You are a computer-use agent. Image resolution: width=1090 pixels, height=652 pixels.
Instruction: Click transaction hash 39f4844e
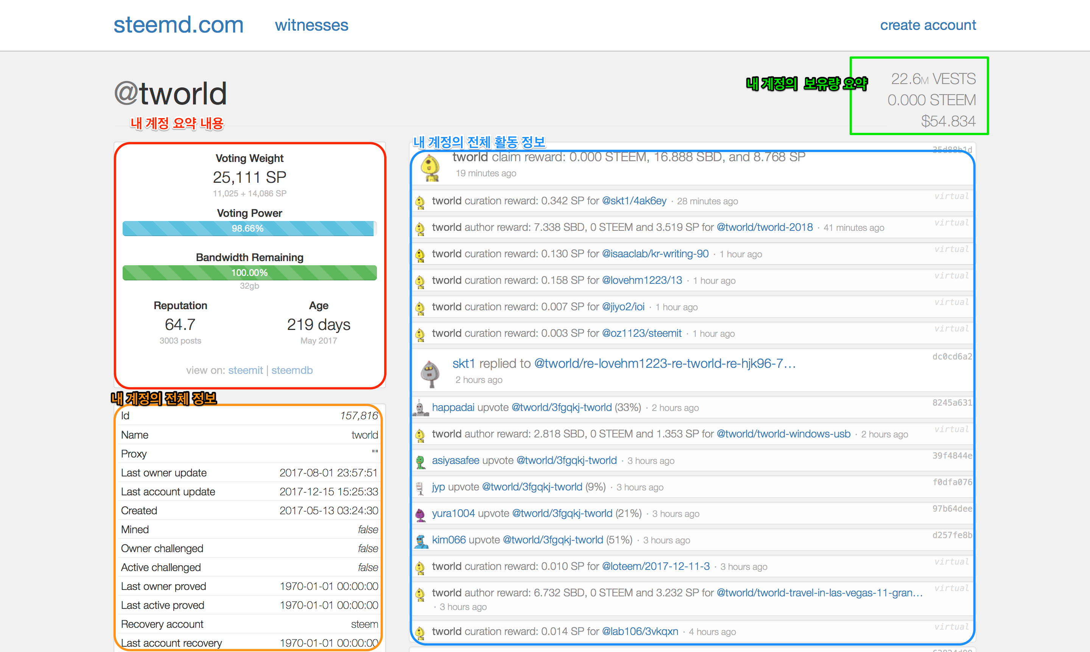[952, 456]
